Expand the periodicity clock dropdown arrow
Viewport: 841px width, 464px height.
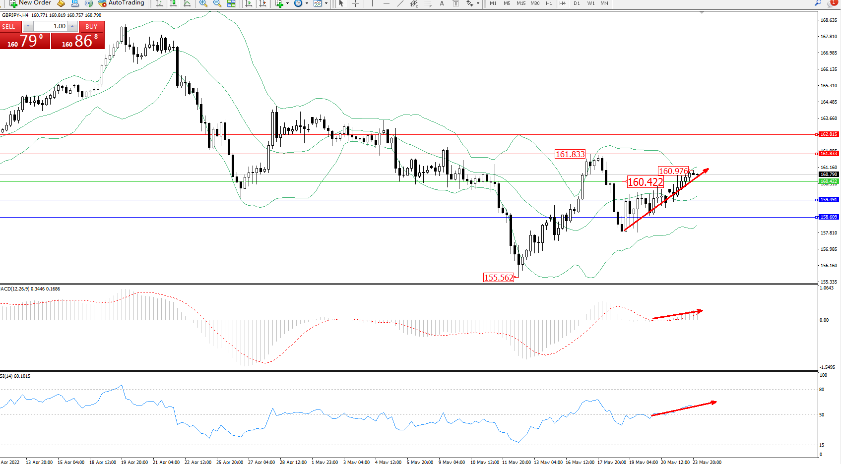click(307, 3)
